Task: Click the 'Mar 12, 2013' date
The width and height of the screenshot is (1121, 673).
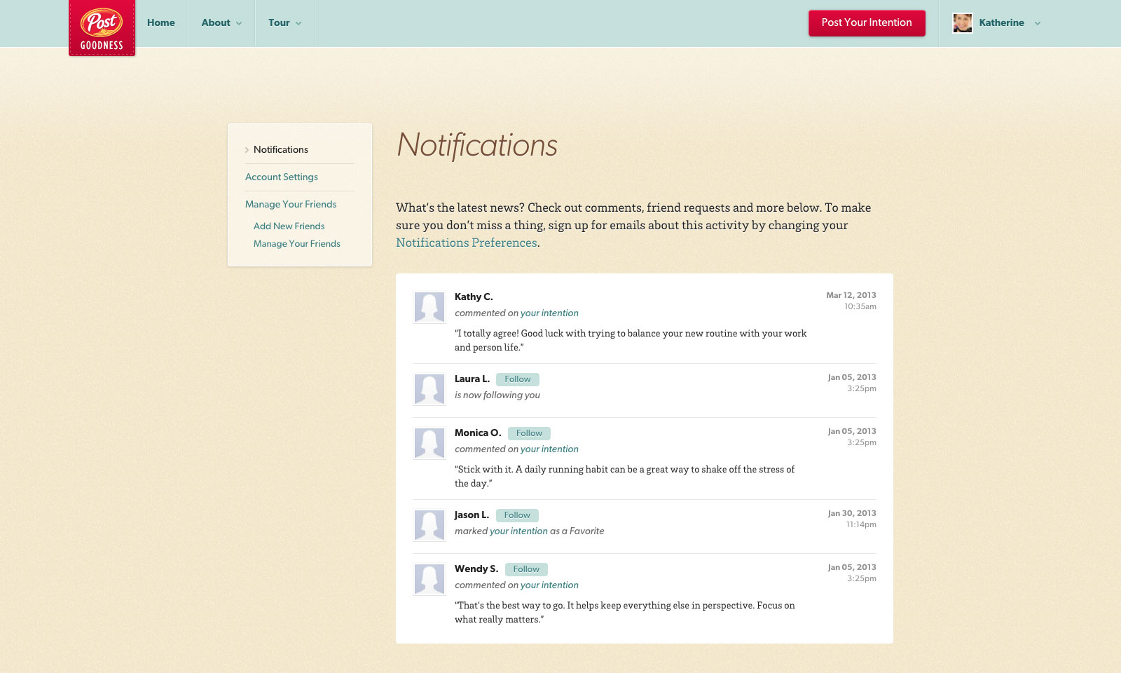Action: click(851, 295)
